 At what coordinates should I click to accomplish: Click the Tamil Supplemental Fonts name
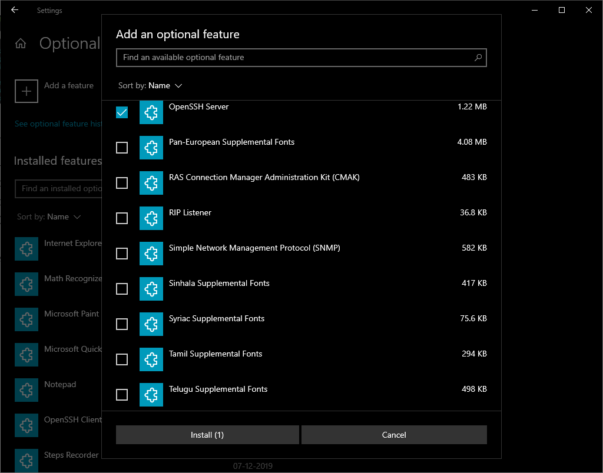pyautogui.click(x=216, y=354)
